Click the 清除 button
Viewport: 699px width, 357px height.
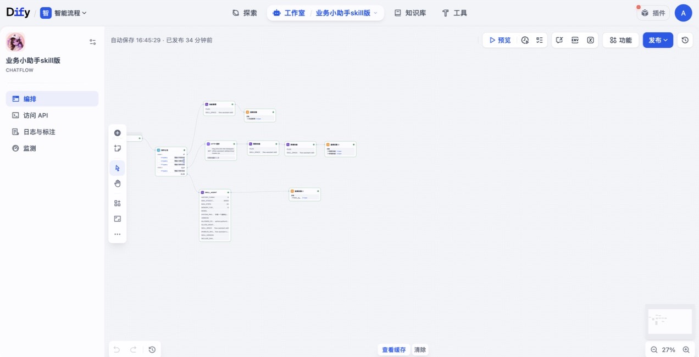pos(420,350)
